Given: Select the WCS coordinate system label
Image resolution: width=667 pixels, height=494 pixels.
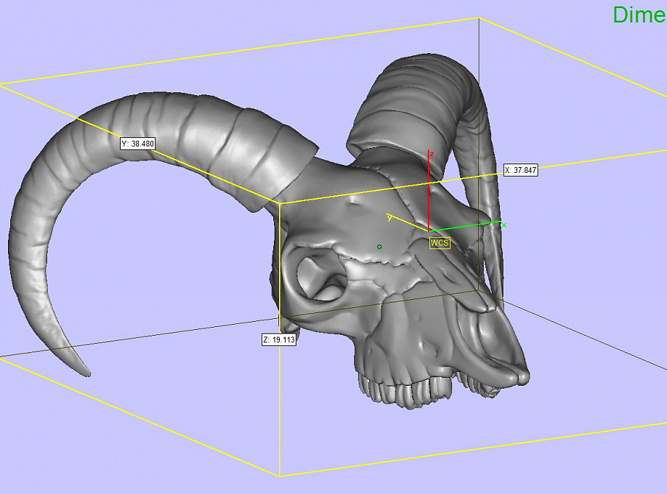Looking at the screenshot, I should click(x=440, y=243).
